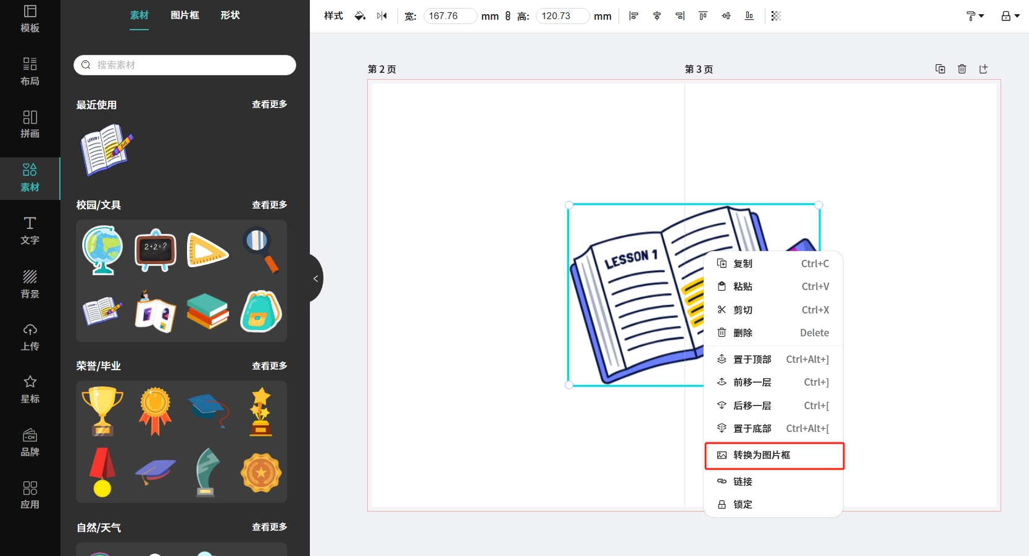Screen dimensions: 1029x556
Task: Click the 搜索素材 search field
Action: [x=185, y=65]
